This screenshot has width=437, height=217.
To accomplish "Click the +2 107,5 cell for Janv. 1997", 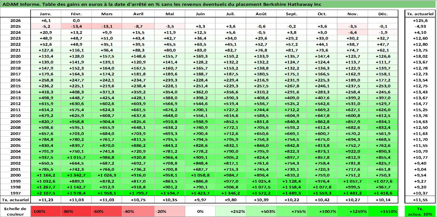I will (46, 193).
